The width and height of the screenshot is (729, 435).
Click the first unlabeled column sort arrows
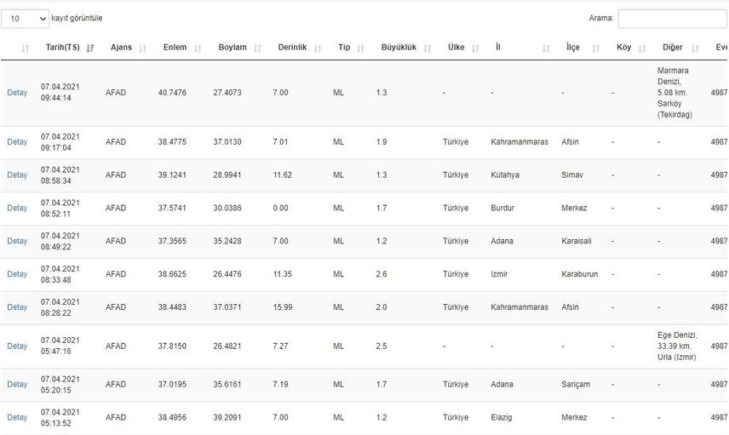(26, 48)
